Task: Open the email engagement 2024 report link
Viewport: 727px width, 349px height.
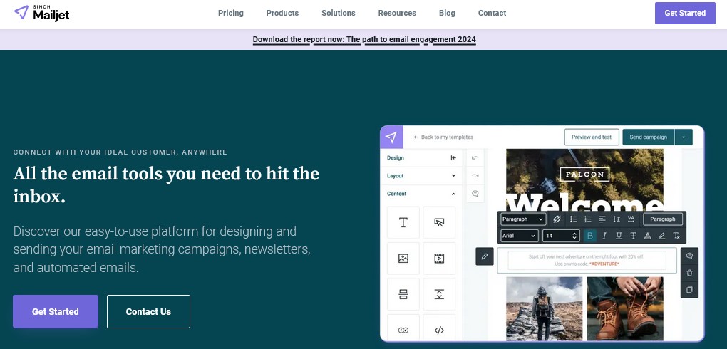Action: pos(364,39)
